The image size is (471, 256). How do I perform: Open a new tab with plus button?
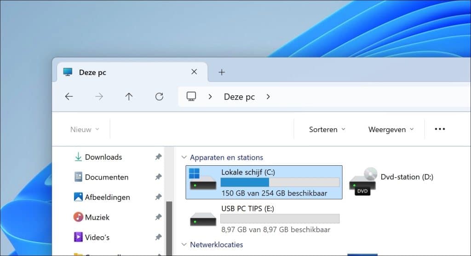click(x=222, y=72)
